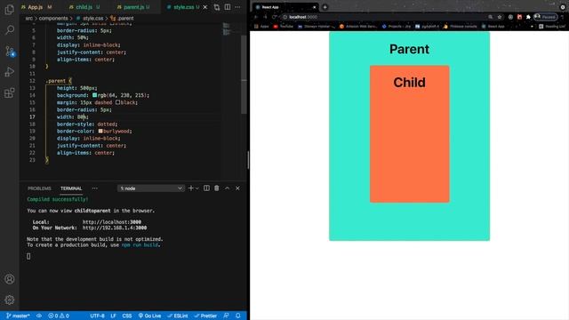Close the React App browser tab
Screen dimensions: 569x320
[314, 7]
